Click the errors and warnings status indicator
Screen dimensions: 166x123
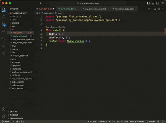20,122
